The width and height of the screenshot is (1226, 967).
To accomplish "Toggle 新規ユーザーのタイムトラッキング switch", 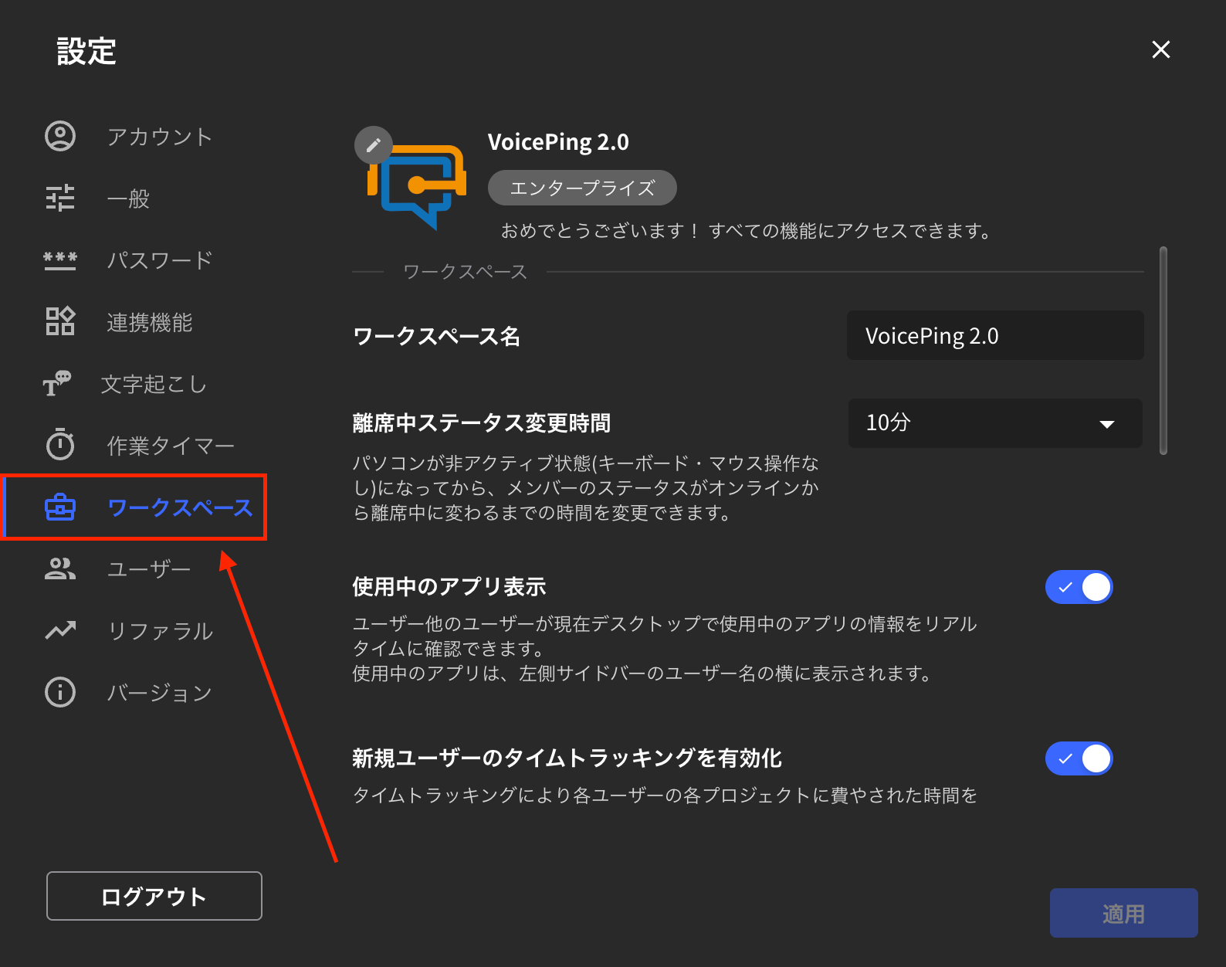I will coord(1079,758).
